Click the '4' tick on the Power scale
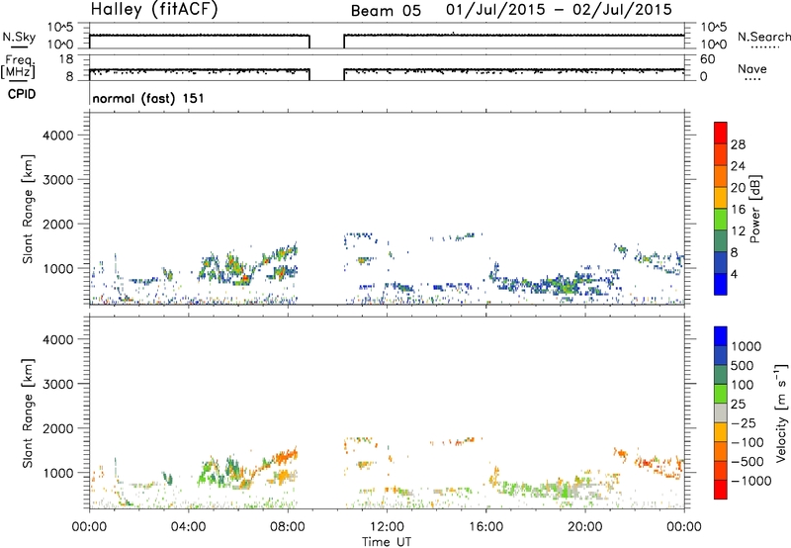 (734, 275)
